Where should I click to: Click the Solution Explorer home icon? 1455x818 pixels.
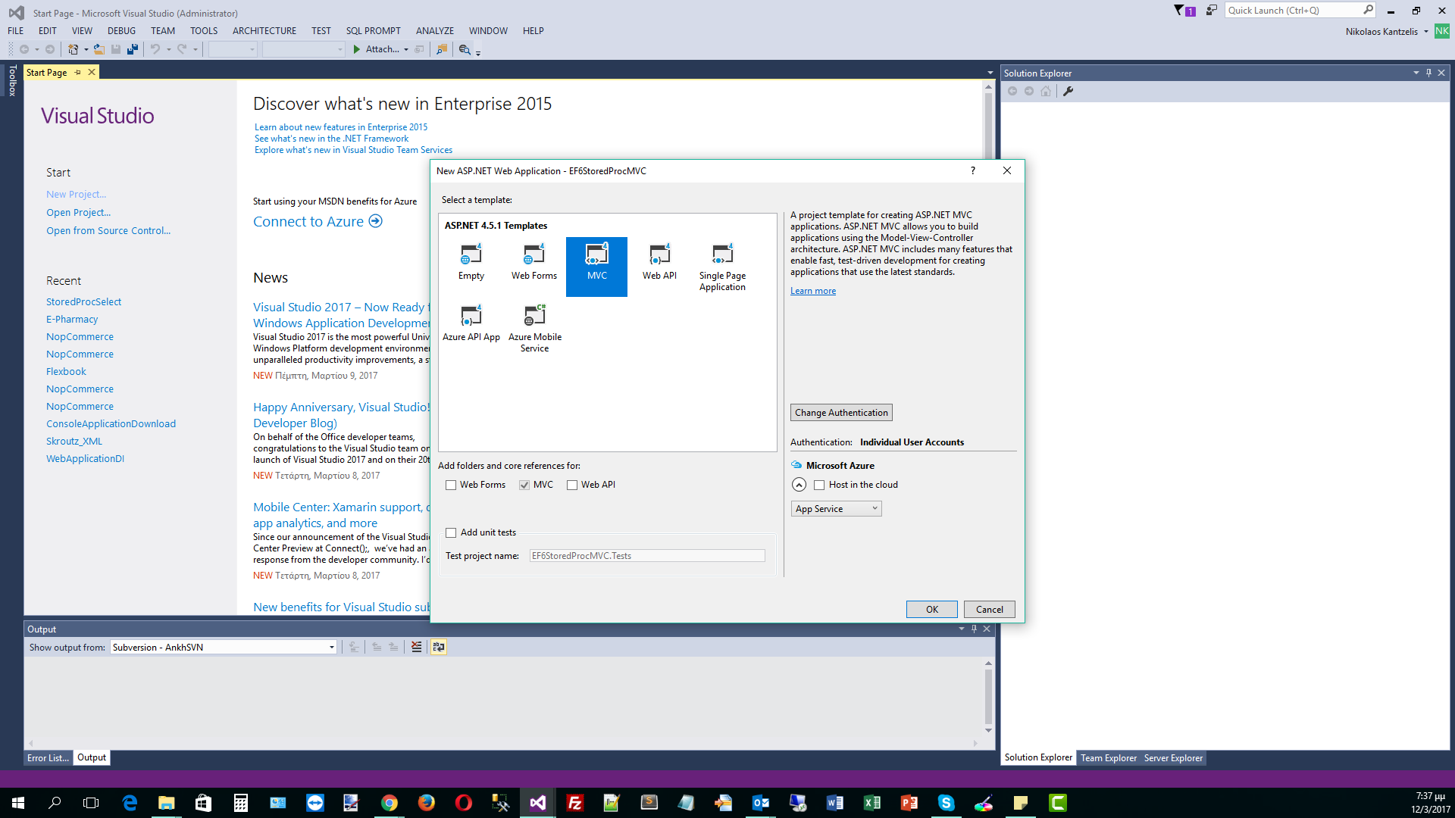click(1046, 91)
